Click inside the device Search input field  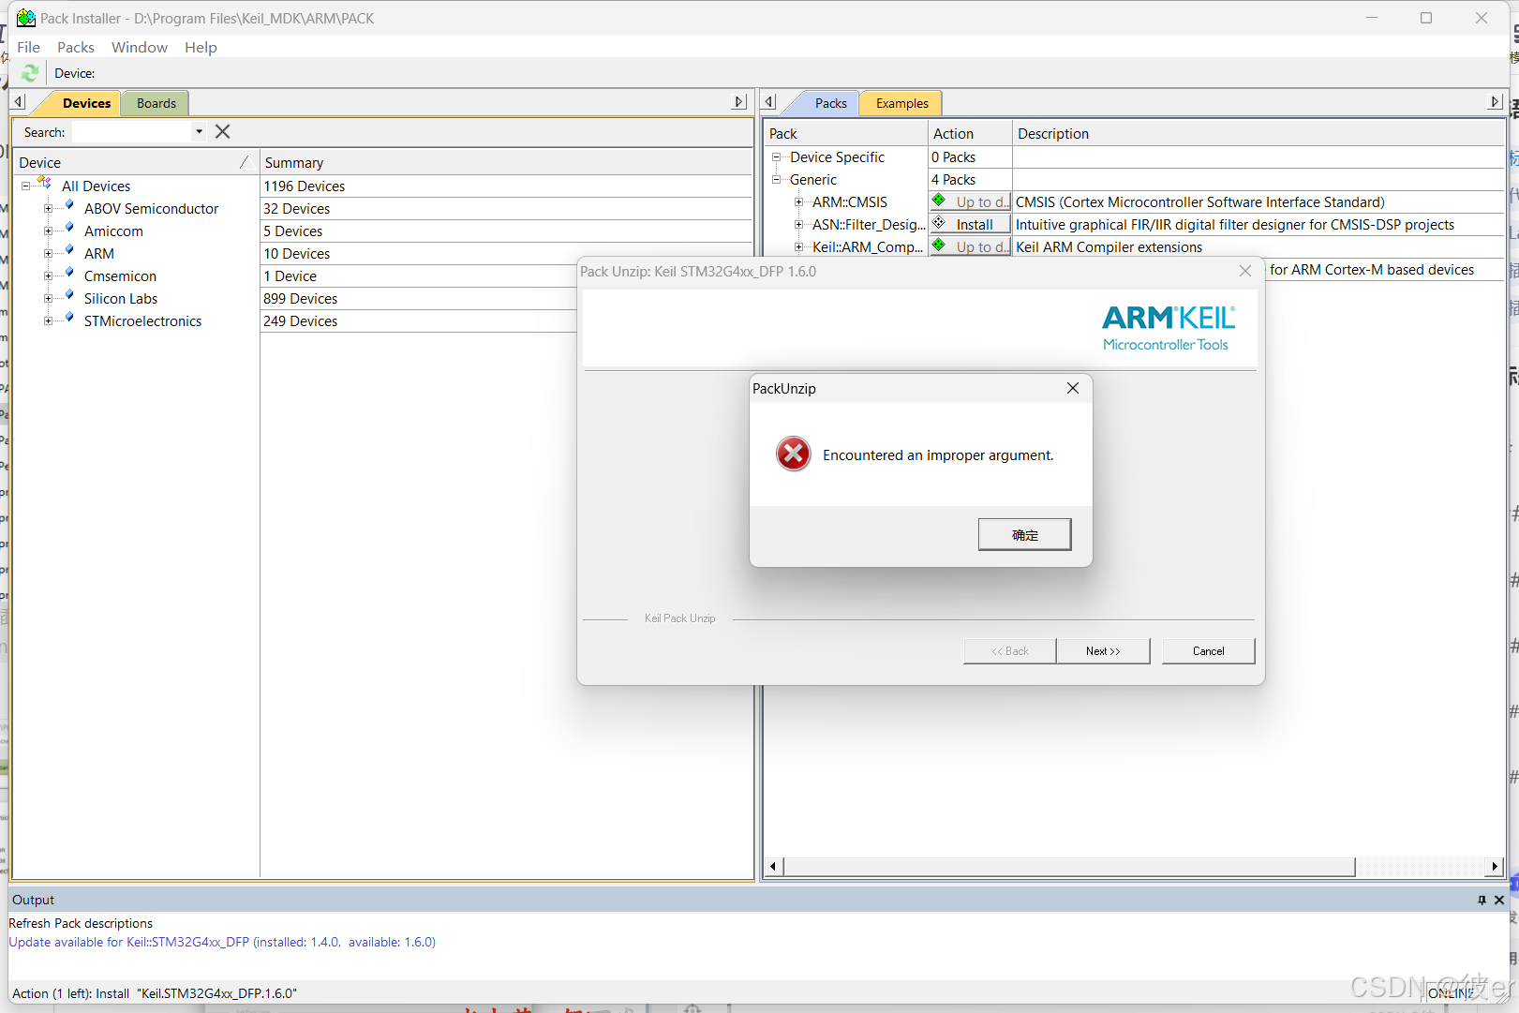click(132, 132)
